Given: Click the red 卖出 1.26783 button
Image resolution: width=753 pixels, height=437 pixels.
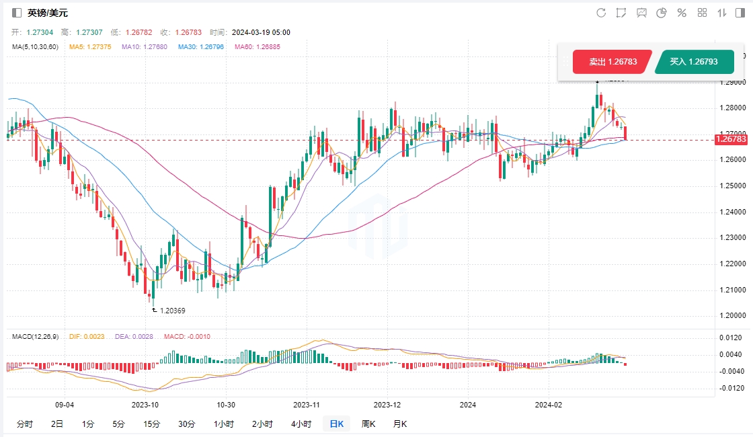Looking at the screenshot, I should pos(612,62).
